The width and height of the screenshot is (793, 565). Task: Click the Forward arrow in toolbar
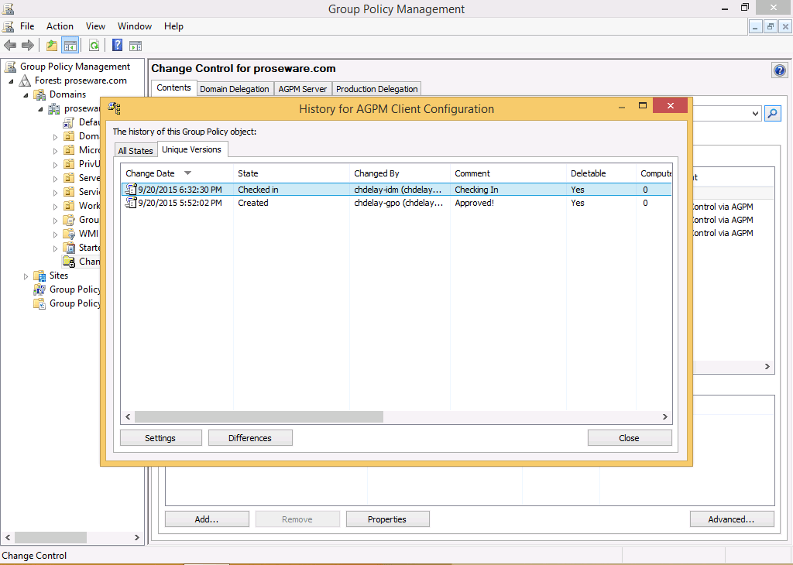click(28, 46)
